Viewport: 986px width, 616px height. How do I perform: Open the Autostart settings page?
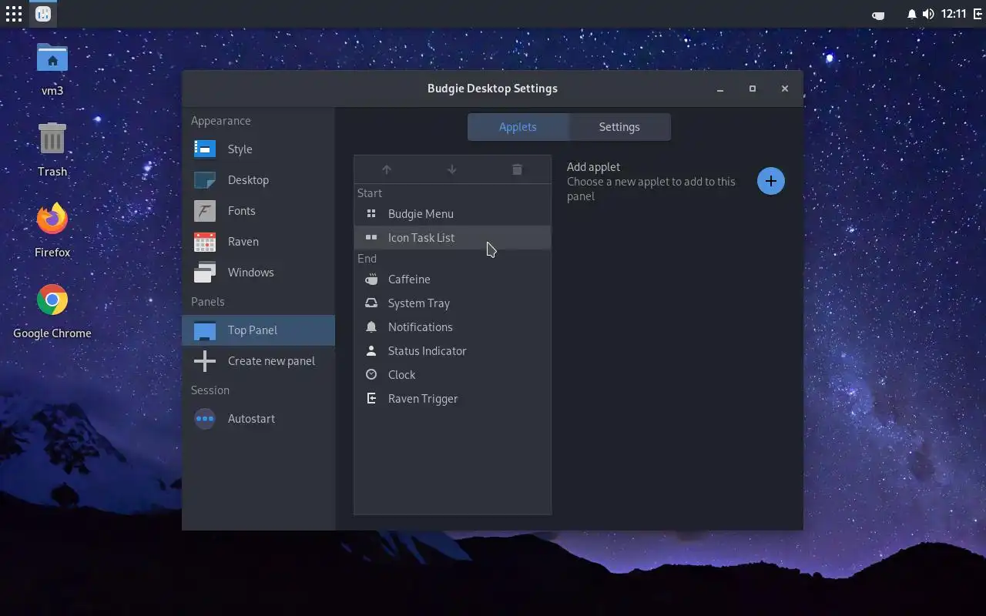(x=259, y=419)
